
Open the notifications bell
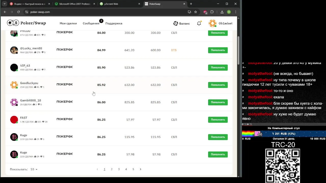pos(199,23)
